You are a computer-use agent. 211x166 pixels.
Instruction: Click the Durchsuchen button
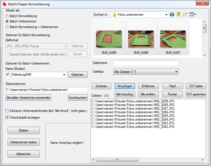(x=78, y=98)
